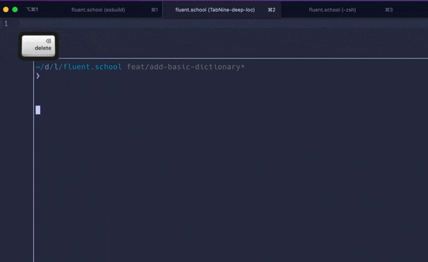Click the feat/add-basic-dictionary* branch text
Image resolution: width=428 pixels, height=262 pixels.
click(186, 67)
